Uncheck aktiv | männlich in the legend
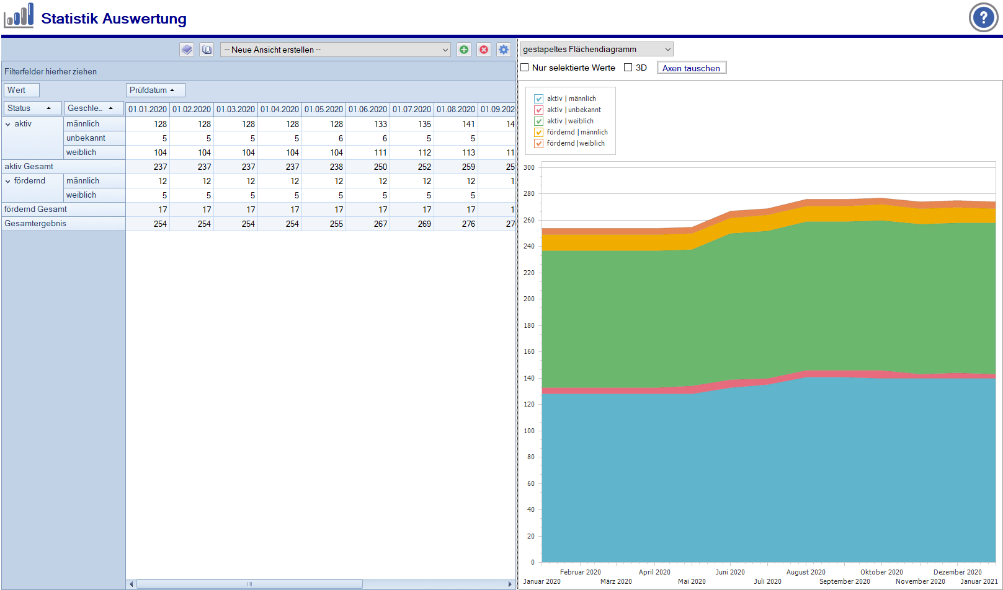Screen dimensions: 1003x590 coord(539,99)
